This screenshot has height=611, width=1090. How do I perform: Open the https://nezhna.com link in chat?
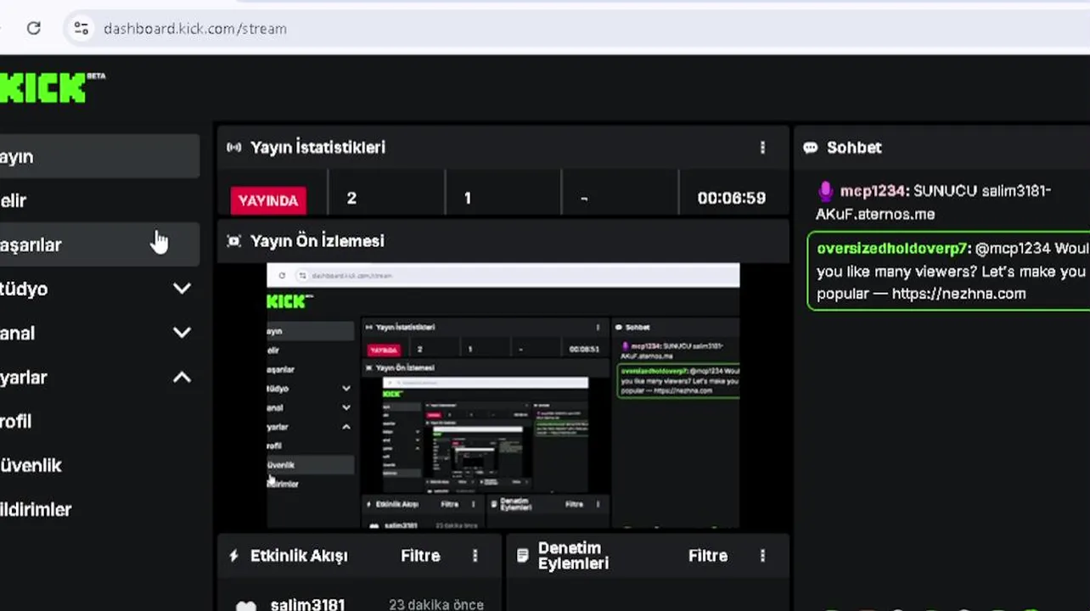click(x=958, y=294)
